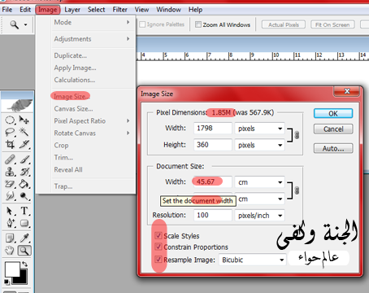Click OK in Image Size dialog
369x293 pixels.
tap(333, 113)
